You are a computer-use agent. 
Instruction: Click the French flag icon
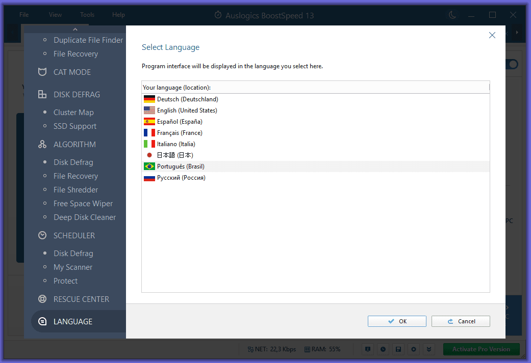[149, 132]
